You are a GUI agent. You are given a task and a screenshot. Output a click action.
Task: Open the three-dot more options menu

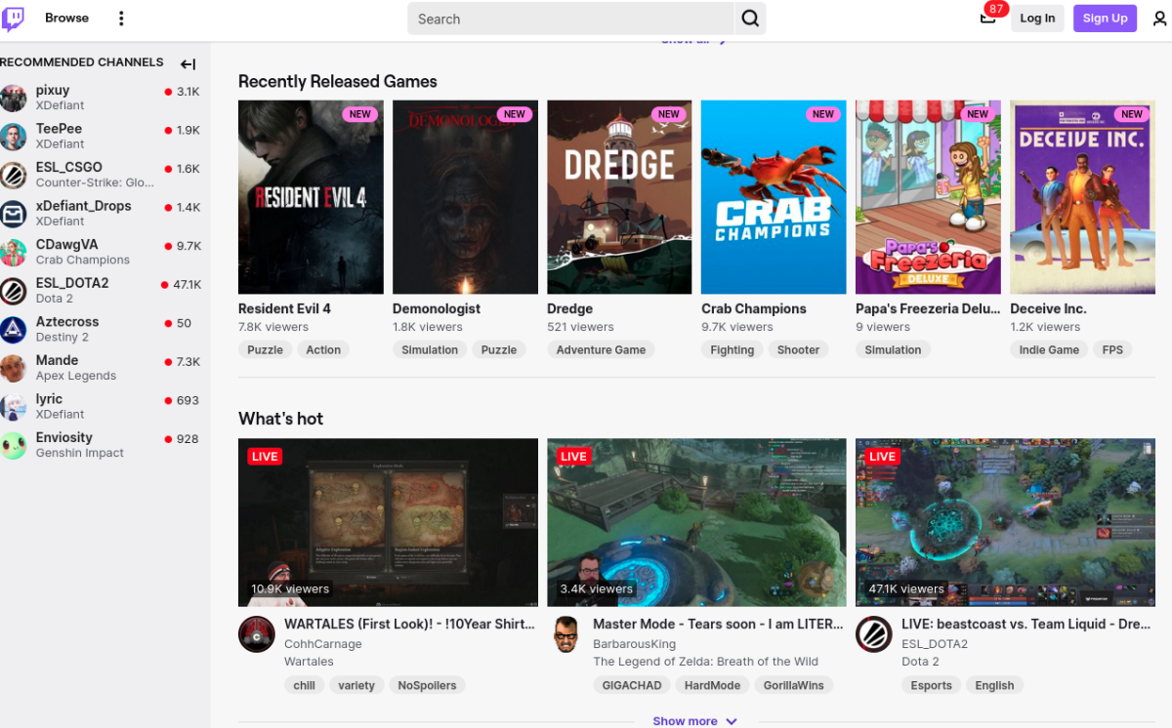[x=121, y=19]
